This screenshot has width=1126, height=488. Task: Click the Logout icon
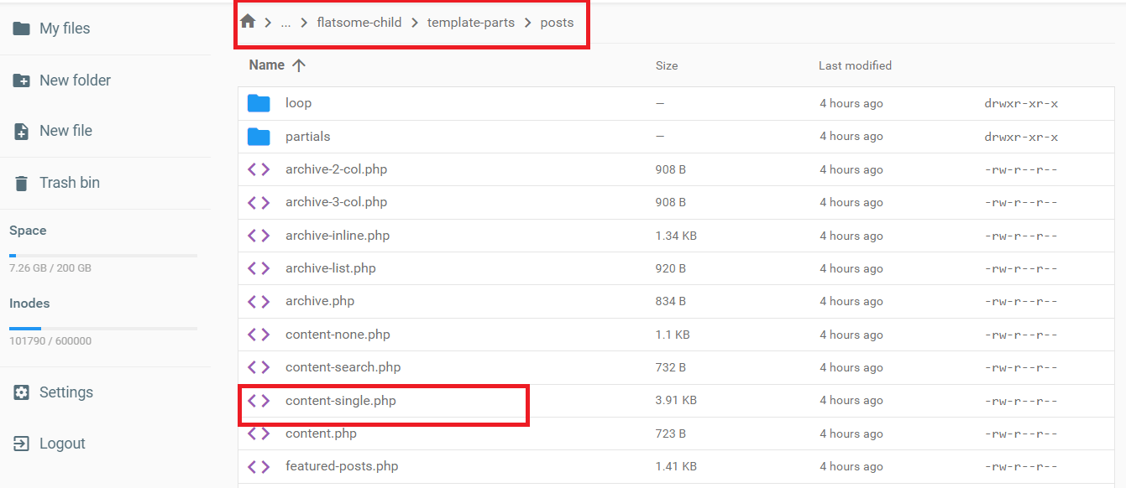(21, 444)
